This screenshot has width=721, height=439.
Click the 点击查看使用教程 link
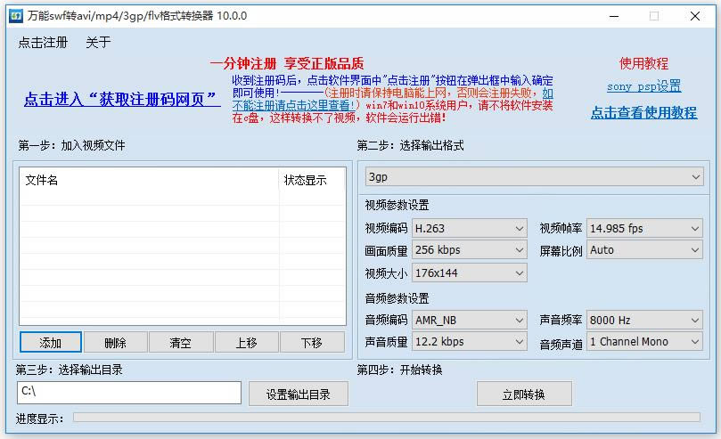point(643,113)
